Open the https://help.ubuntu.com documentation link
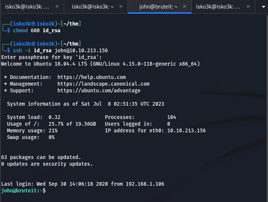The image size is (268, 202). [x=92, y=77]
